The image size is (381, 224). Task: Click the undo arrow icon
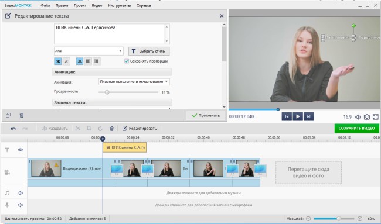point(13,129)
